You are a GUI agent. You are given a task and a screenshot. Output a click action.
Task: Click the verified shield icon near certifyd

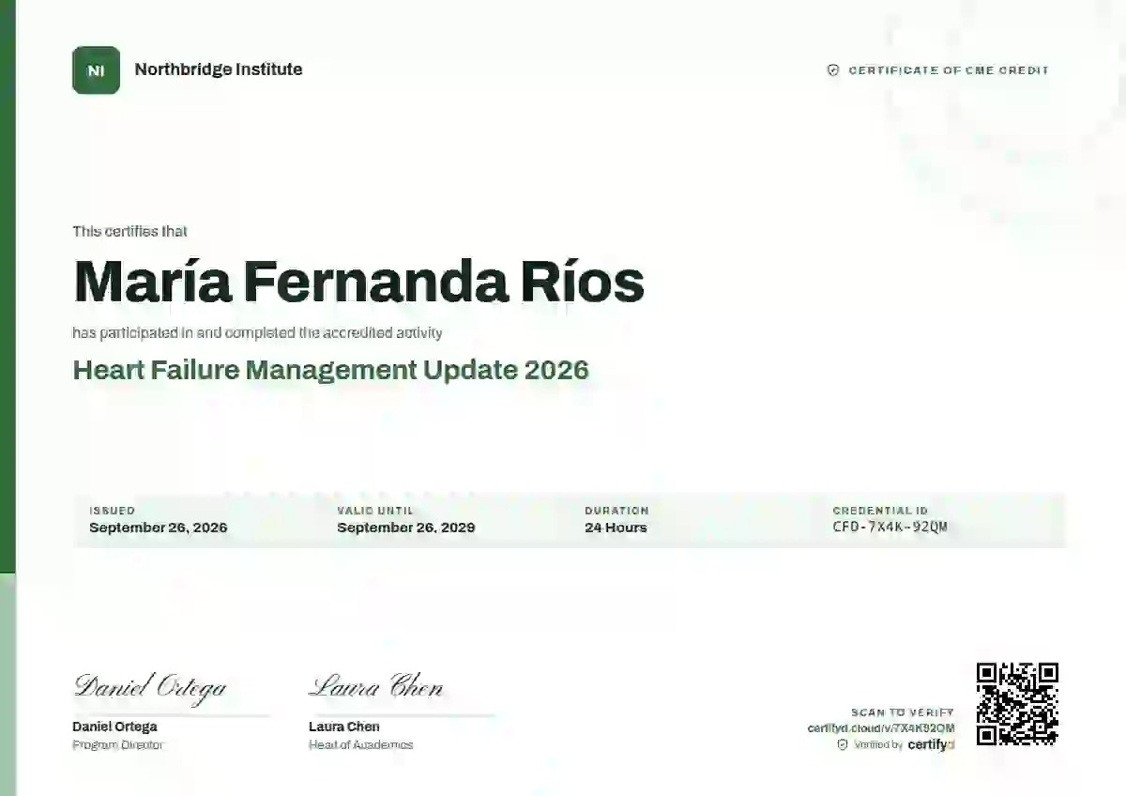tap(843, 744)
